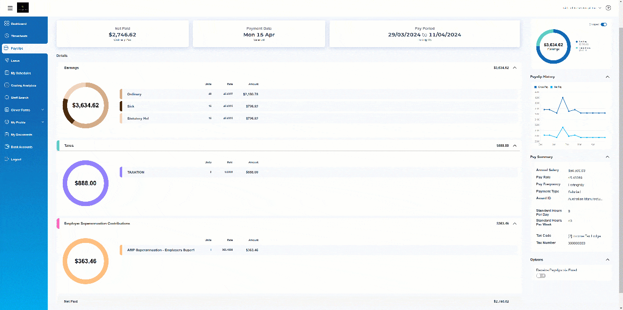Expand the Clever Forms submenu
This screenshot has height=310, width=623.
tap(43, 110)
